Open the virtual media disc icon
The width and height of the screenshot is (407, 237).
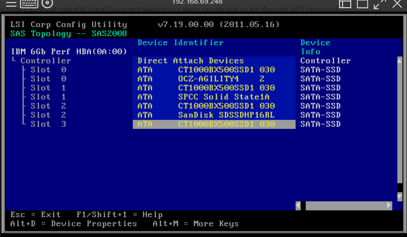pyautogui.click(x=47, y=4)
